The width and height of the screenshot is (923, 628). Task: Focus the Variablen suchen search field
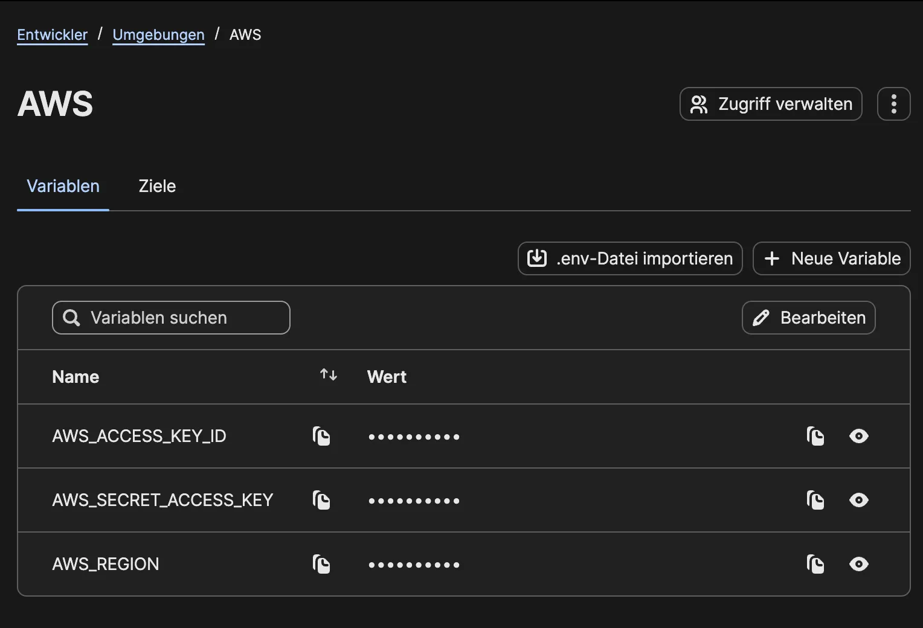click(x=171, y=318)
